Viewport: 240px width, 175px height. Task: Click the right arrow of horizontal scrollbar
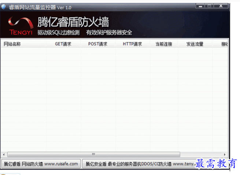225,154
